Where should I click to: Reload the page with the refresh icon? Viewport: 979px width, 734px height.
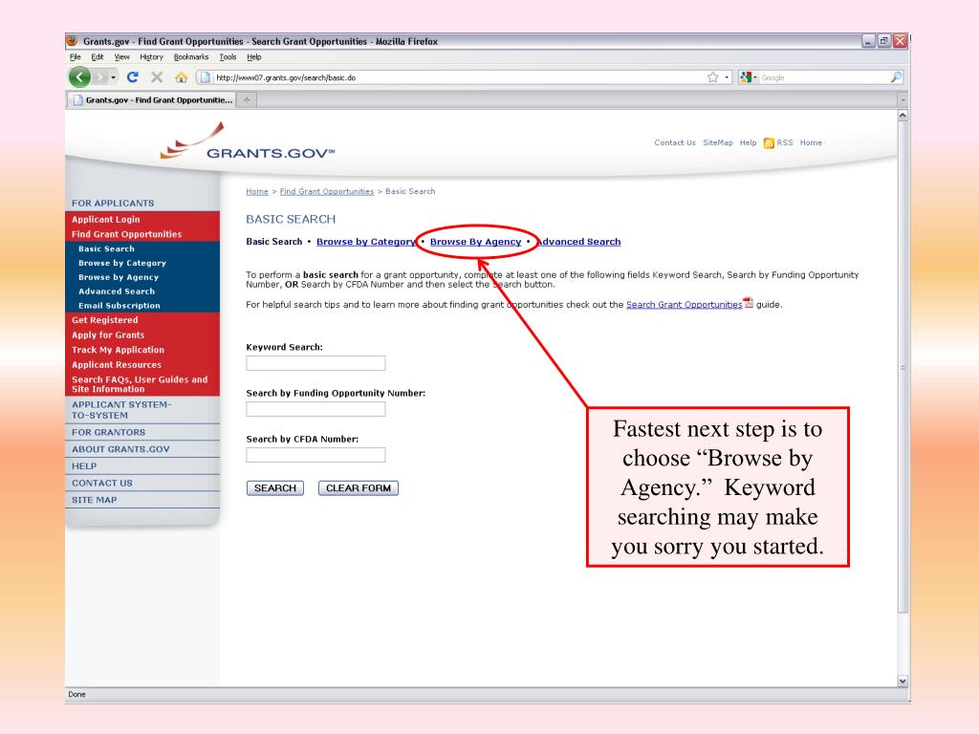click(x=132, y=76)
